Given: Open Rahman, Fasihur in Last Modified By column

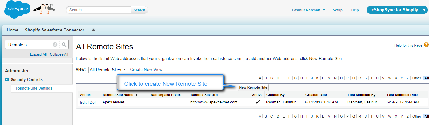Looking at the screenshot, I should click(x=362, y=102).
